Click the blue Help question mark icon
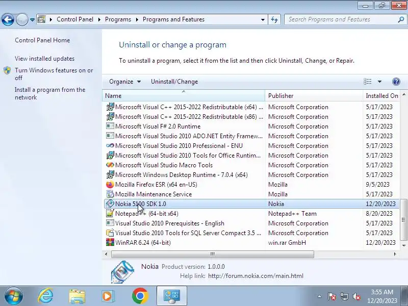This screenshot has height=306, width=408. pos(396,82)
